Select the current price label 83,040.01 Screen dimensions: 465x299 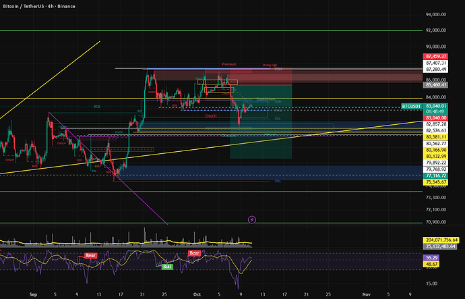(435, 106)
